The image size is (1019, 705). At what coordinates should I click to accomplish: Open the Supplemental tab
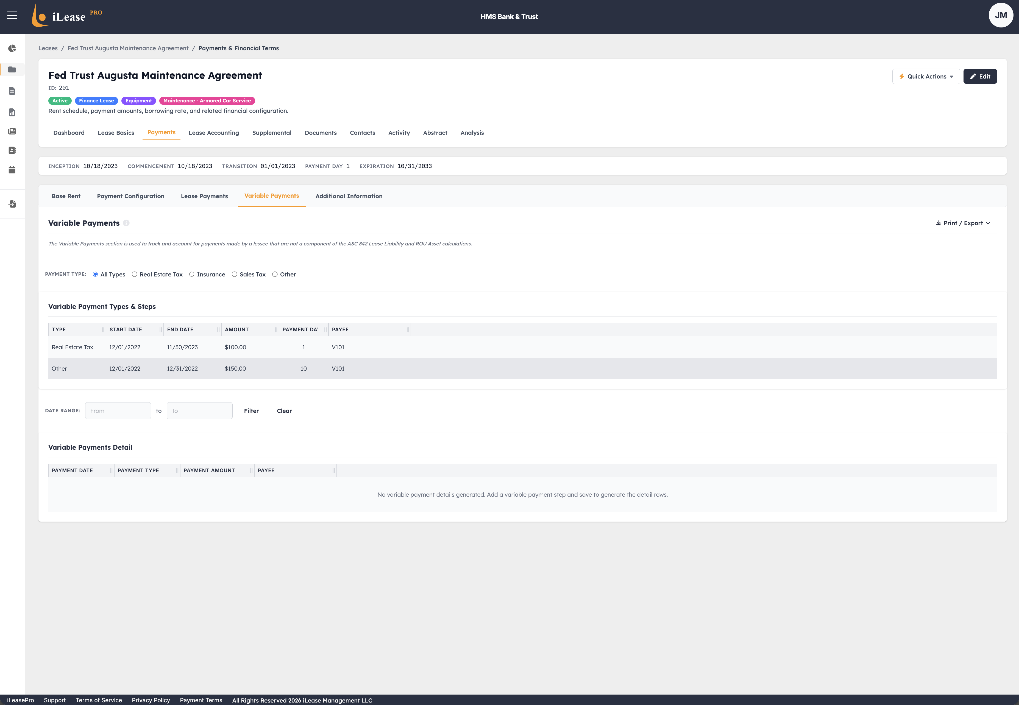click(272, 133)
